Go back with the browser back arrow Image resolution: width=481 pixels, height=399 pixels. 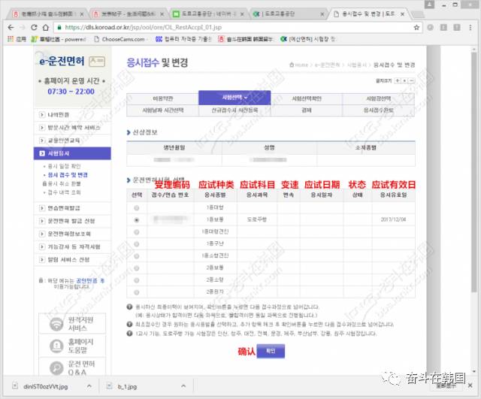pyautogui.click(x=11, y=28)
